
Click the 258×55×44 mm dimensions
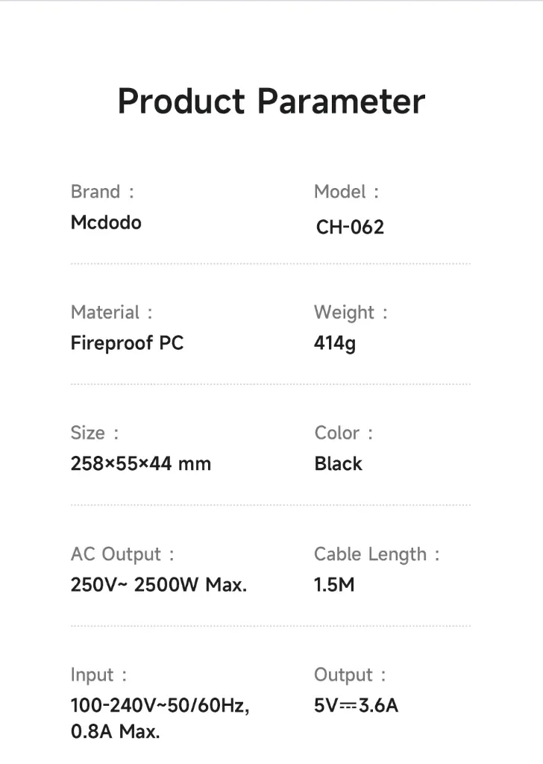(x=141, y=463)
